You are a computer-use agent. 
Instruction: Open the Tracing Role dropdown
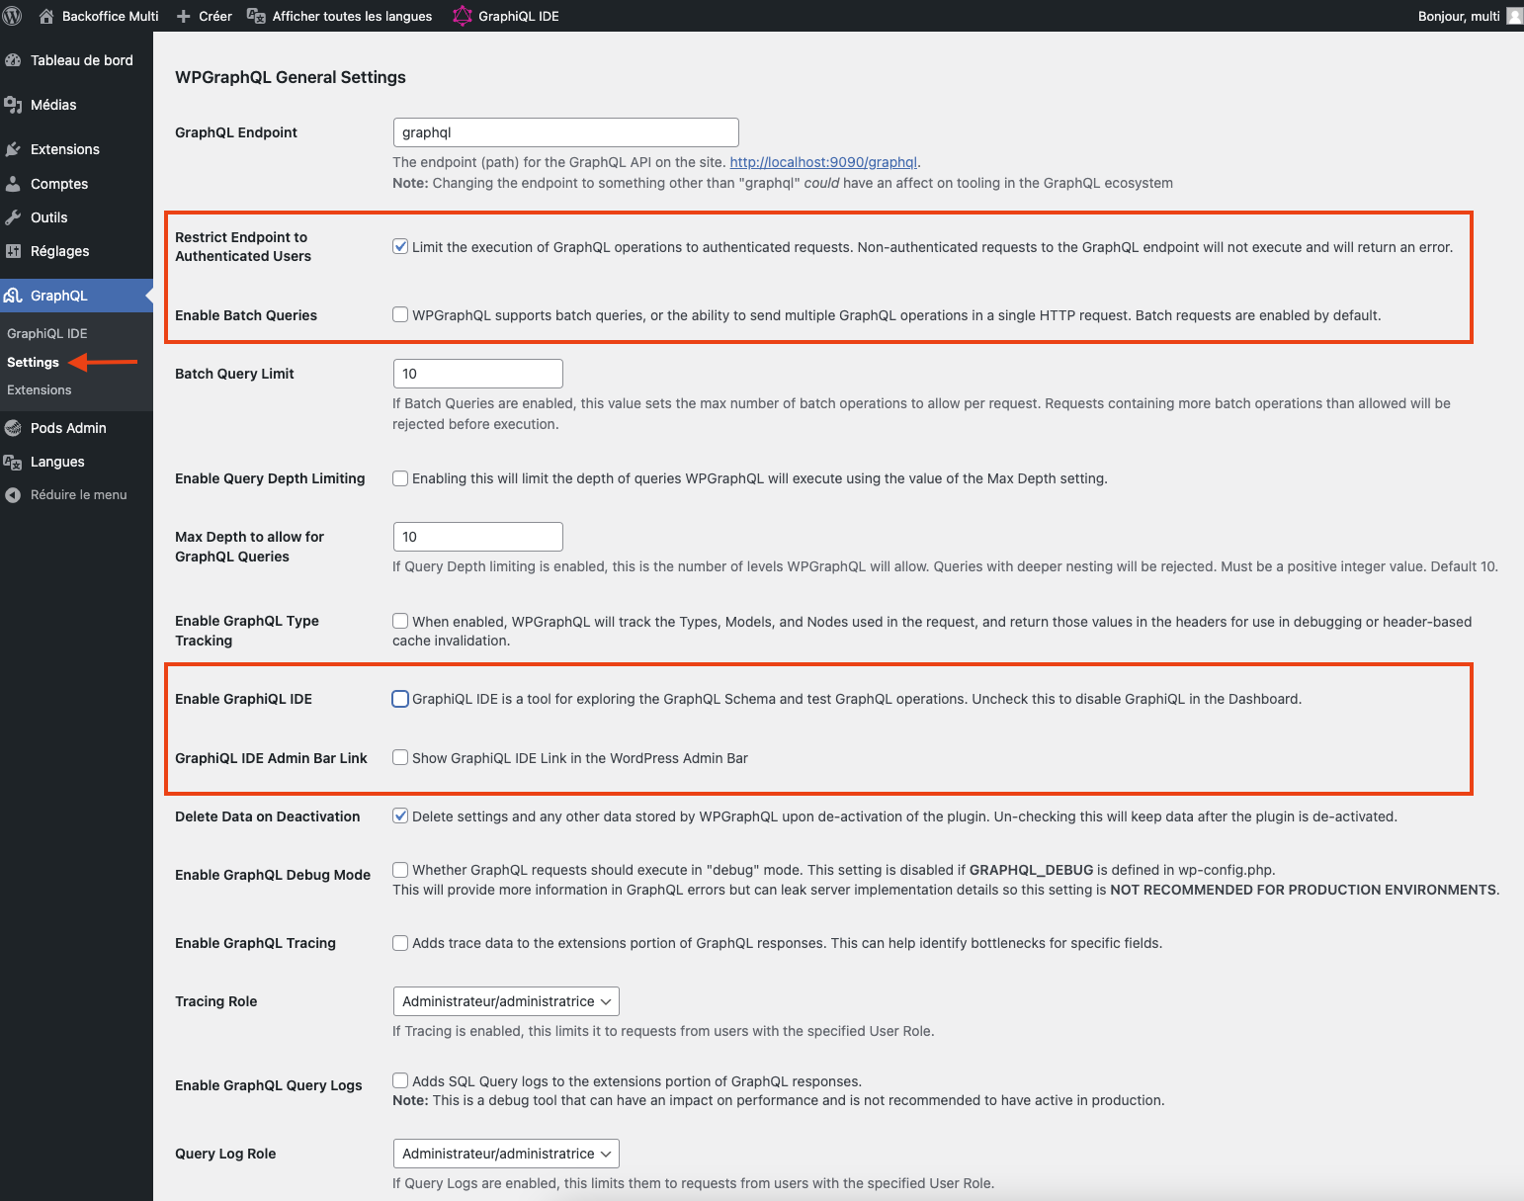506,1001
